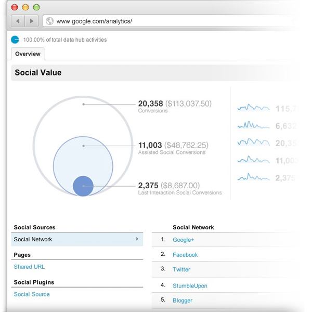Image resolution: width=312 pixels, height=312 pixels.
Task: Click the Social Sources heading
Action: click(35, 227)
